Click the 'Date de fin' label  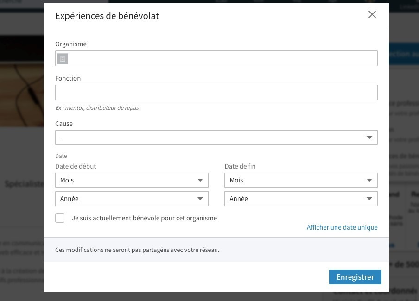[x=240, y=166]
